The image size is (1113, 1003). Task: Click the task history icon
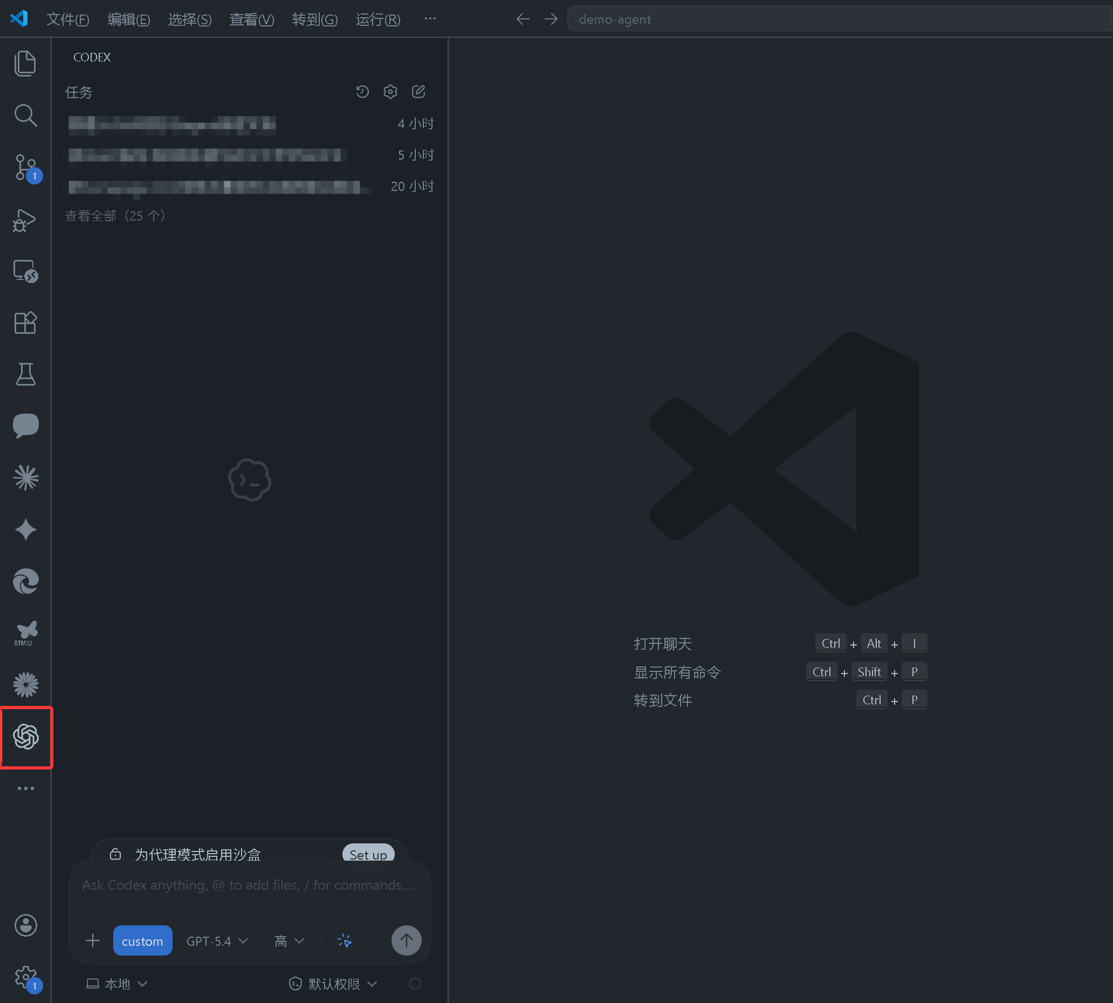pos(362,92)
